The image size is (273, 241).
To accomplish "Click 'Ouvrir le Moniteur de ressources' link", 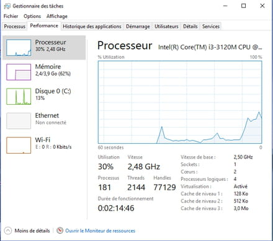I will [101, 230].
